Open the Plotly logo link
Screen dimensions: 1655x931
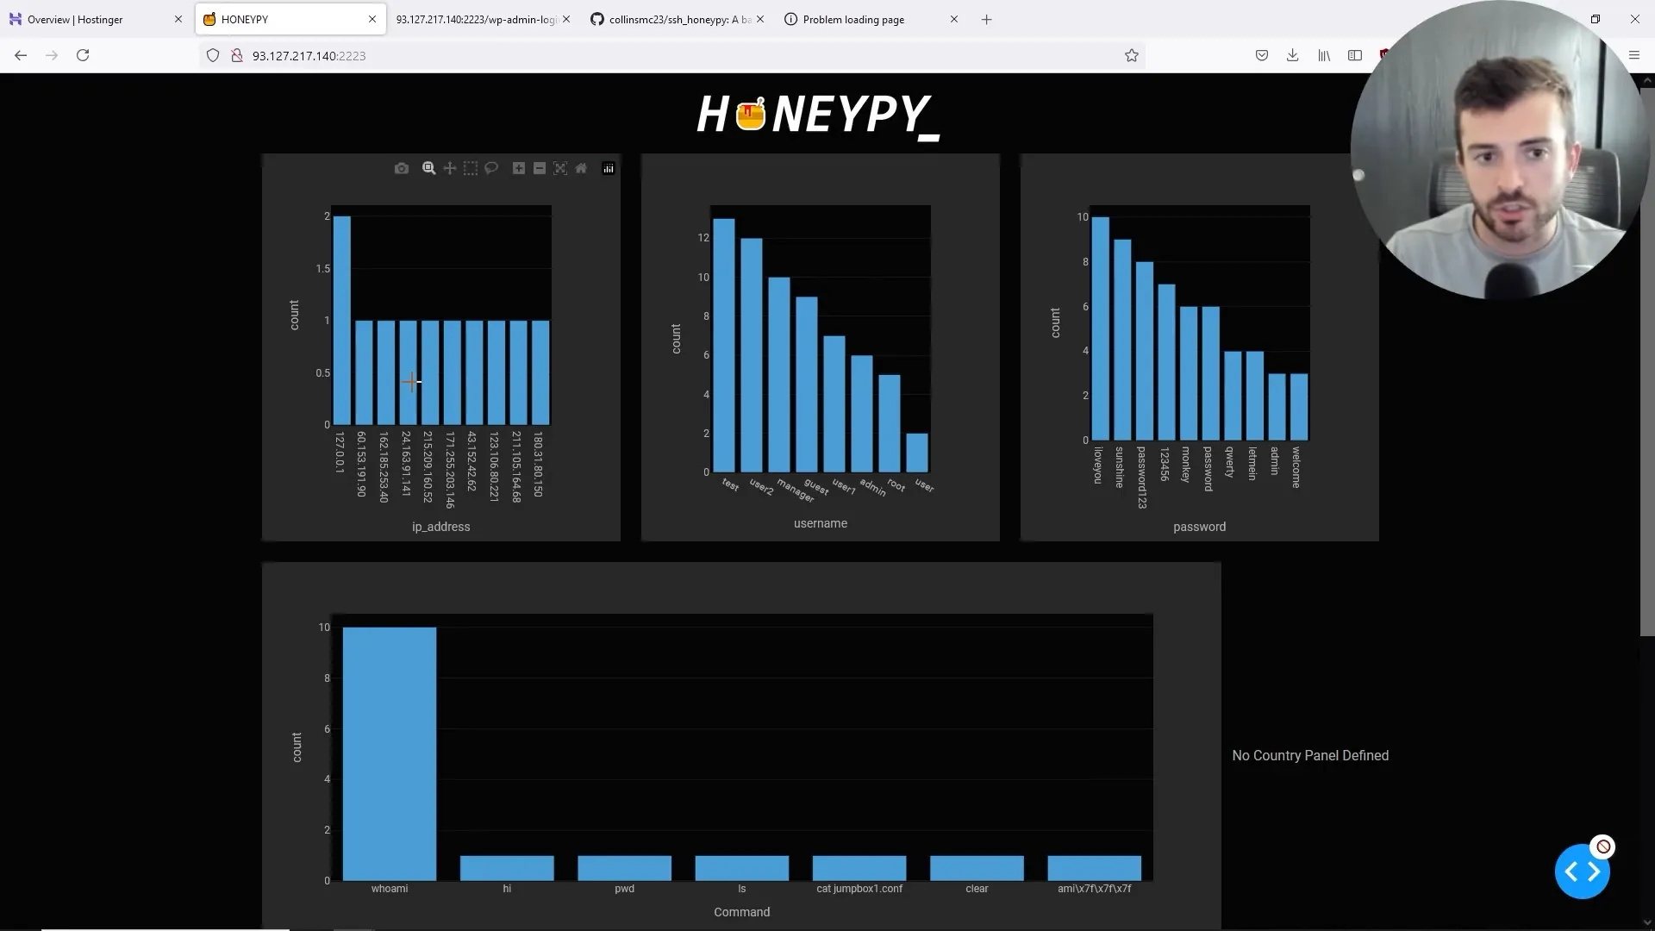pyautogui.click(x=609, y=168)
